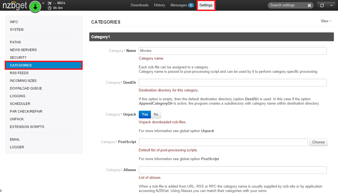
Task: Click the Search settings box
Action: [287, 5]
